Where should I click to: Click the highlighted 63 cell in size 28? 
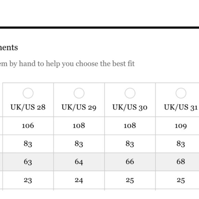[28, 162]
